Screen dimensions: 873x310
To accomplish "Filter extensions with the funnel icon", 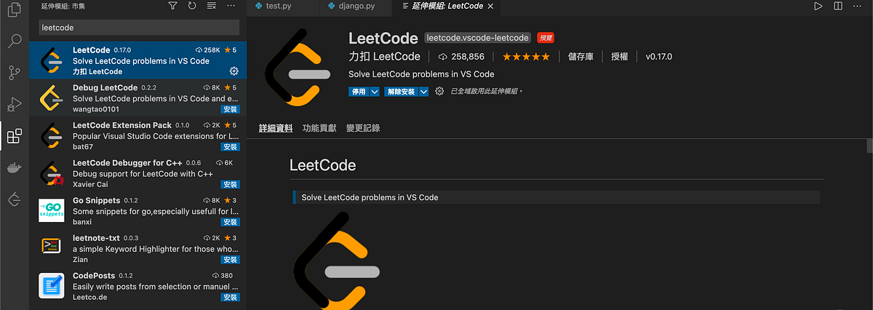I will click(172, 6).
